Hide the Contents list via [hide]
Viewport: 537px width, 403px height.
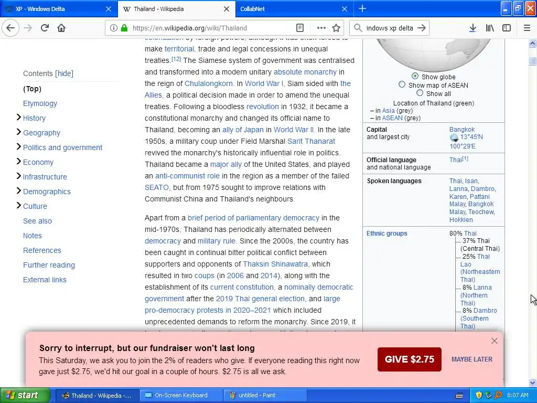click(64, 73)
